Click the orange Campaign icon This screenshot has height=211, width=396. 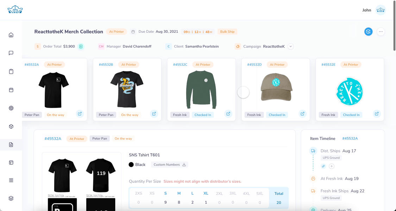click(x=238, y=46)
